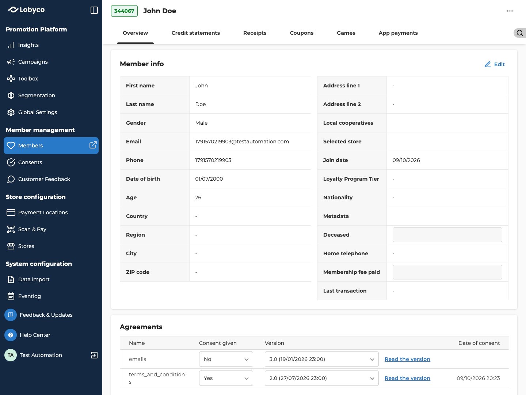526x395 pixels.
Task: Open Customer Feedback in the sidebar
Action: (x=51, y=179)
